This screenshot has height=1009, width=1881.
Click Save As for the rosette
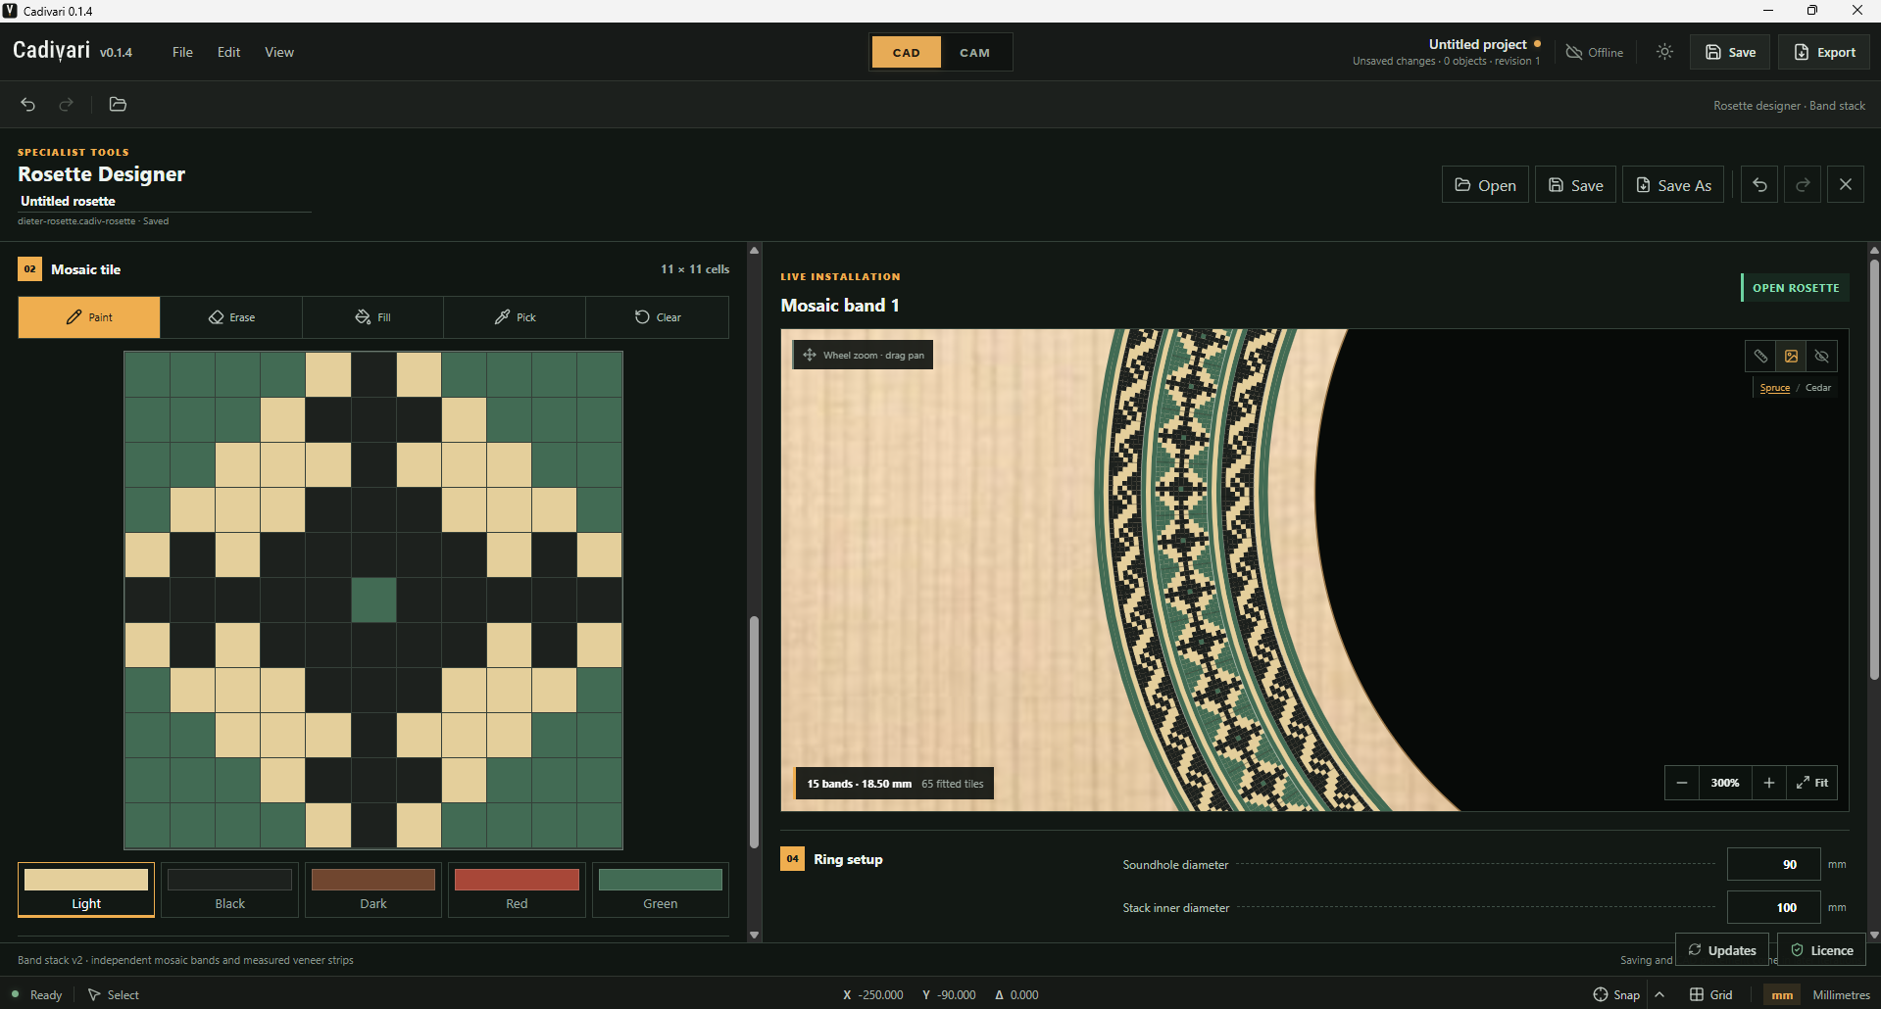(1673, 185)
